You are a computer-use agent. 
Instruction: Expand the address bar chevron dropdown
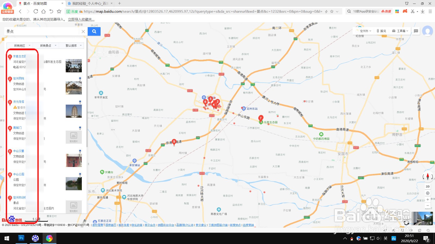click(x=337, y=12)
